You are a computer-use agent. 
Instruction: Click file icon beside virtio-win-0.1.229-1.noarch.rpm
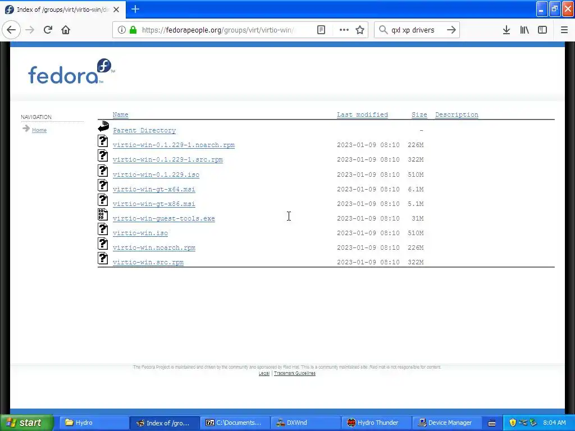tap(103, 141)
